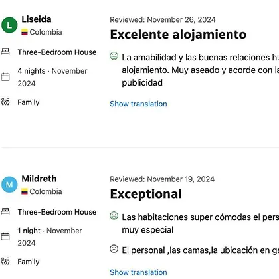Click the reviewer name Mildreth
279x279 pixels.
pyautogui.click(x=39, y=179)
